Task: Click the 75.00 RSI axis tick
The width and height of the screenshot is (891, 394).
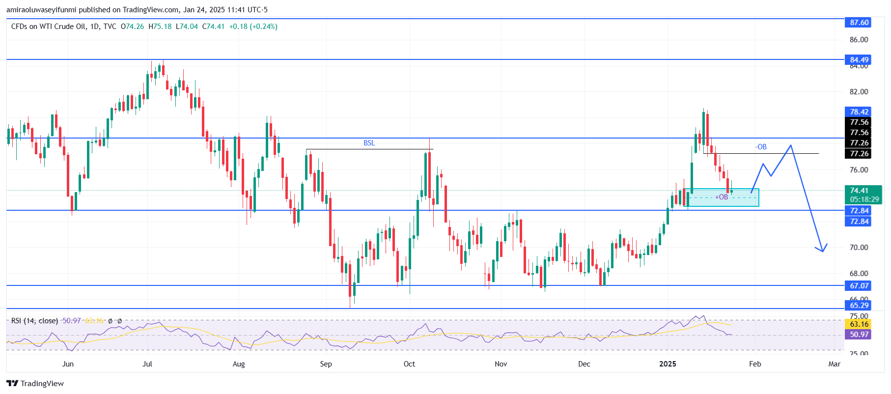Action: tap(859, 316)
